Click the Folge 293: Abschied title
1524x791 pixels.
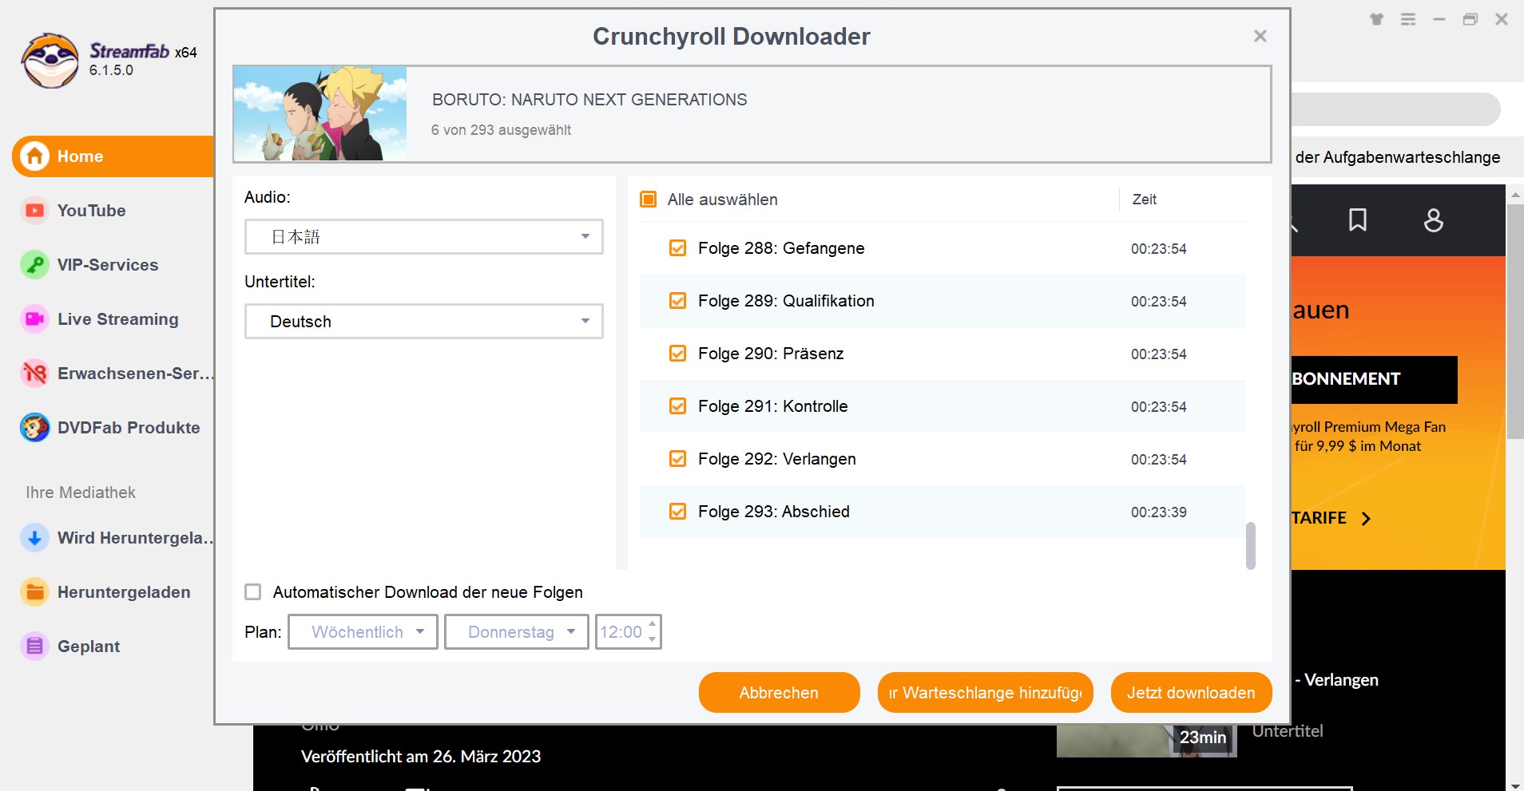(773, 512)
